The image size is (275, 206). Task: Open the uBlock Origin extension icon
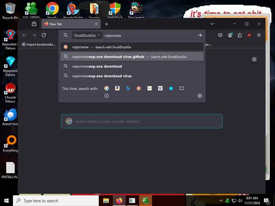tap(249, 35)
